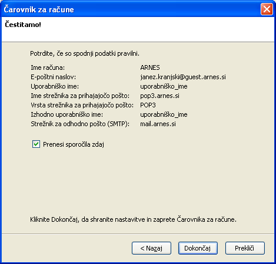Click the "Čestitamo!" heading
Image resolution: width=276 pixels, height=264 pixels.
click(23, 25)
